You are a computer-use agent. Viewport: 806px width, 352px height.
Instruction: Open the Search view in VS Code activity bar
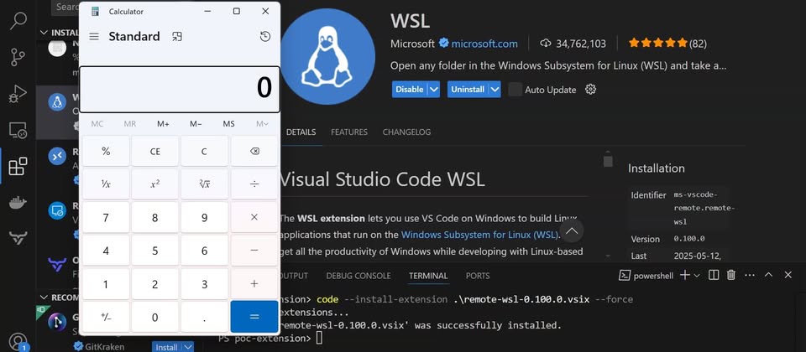[18, 21]
